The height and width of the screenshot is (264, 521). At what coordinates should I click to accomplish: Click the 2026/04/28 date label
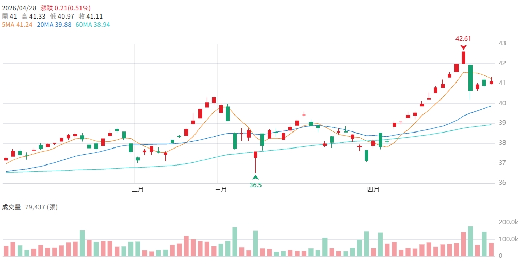pyautogui.click(x=19, y=8)
